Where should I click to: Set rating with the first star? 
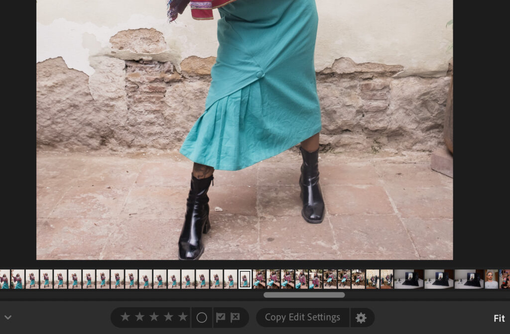click(x=125, y=317)
